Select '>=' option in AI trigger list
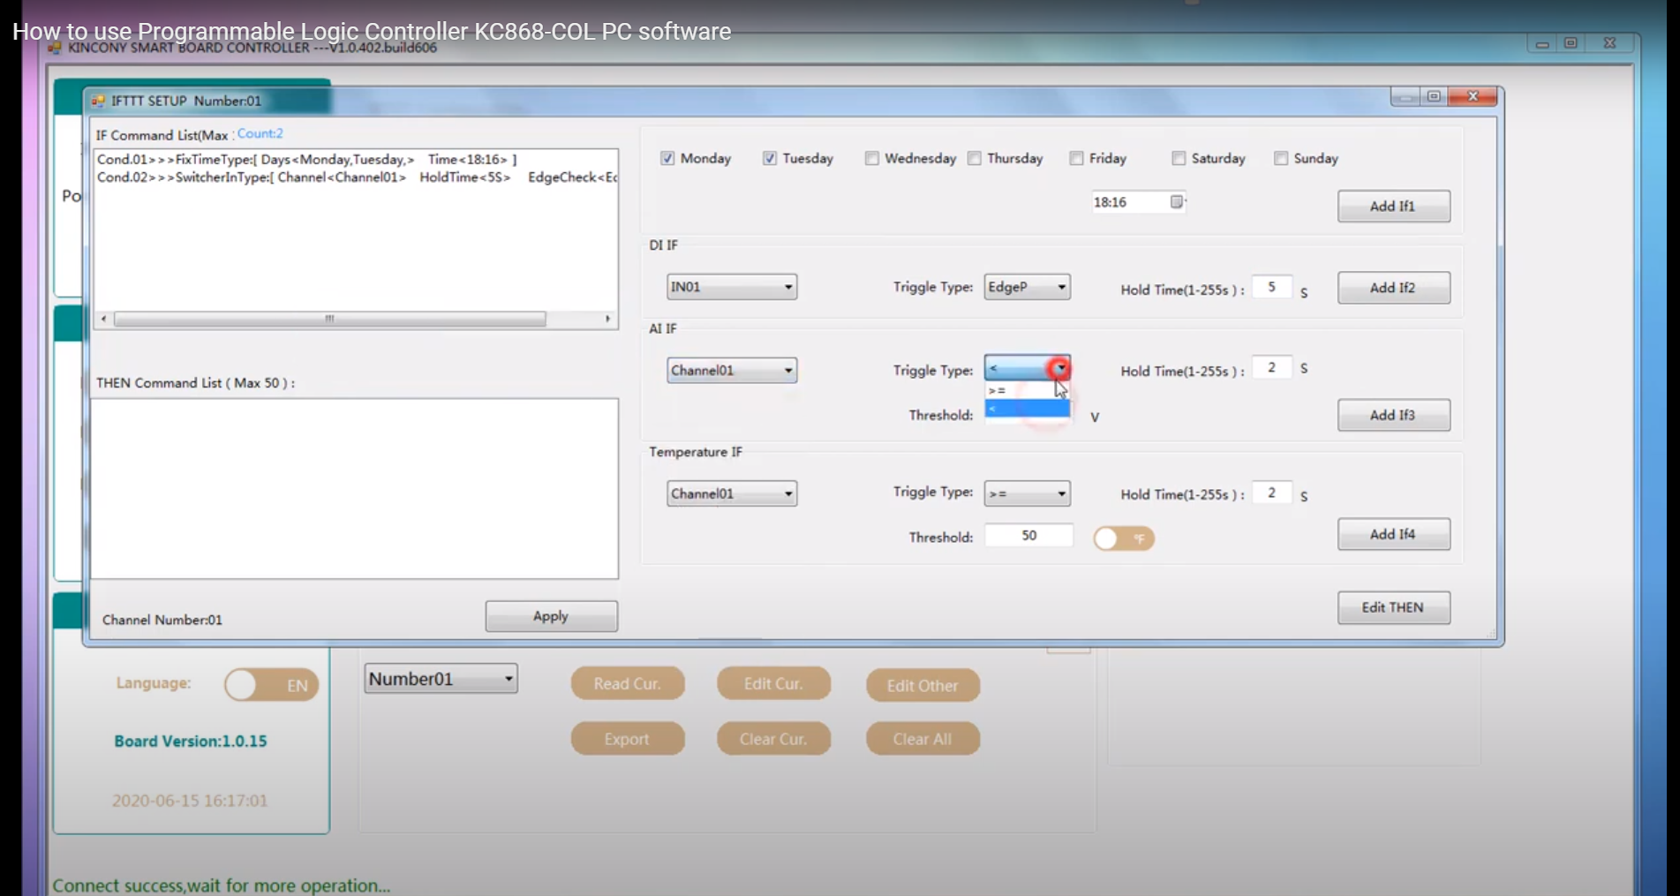The image size is (1680, 896). [1026, 390]
